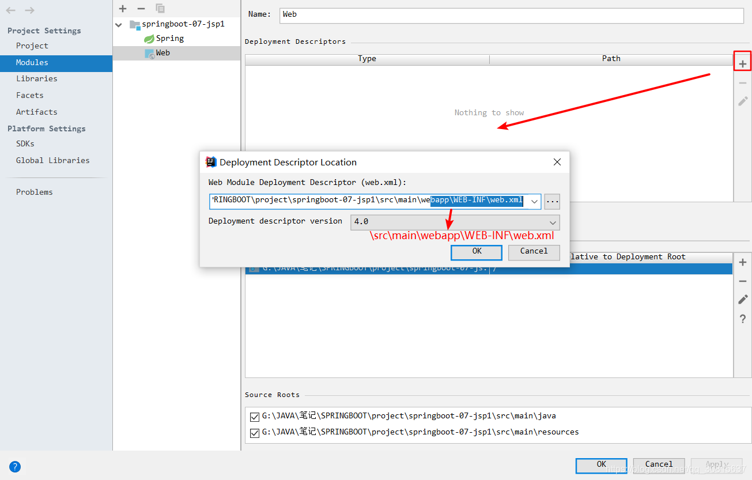The width and height of the screenshot is (752, 480).
Task: Click the src\main\java source root path
Action: [409, 417]
